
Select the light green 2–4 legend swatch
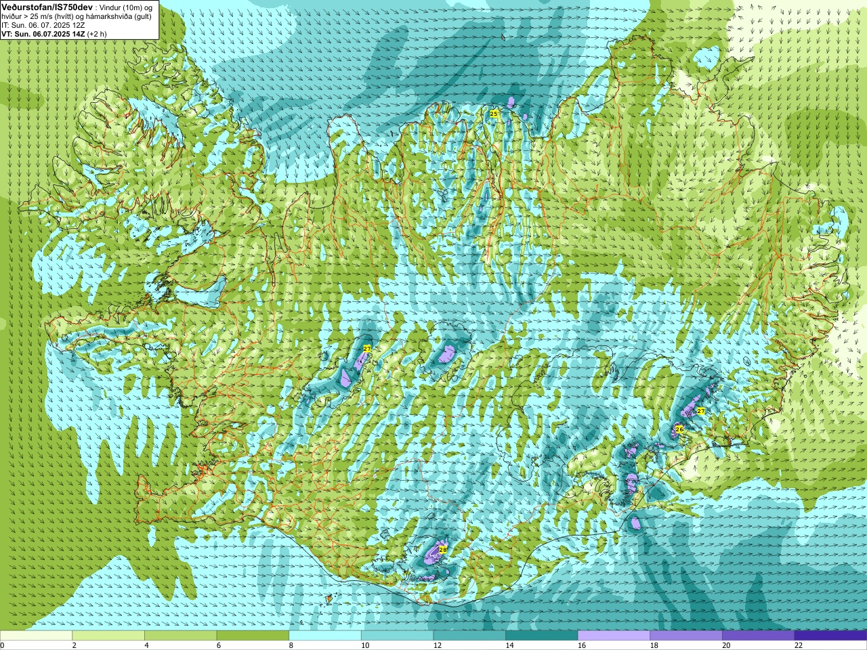tap(108, 636)
